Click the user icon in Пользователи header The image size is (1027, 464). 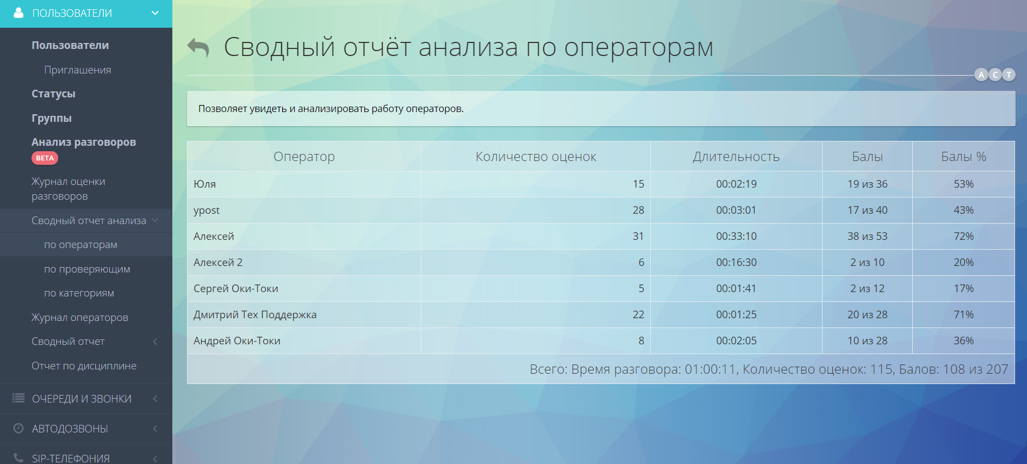pos(18,13)
